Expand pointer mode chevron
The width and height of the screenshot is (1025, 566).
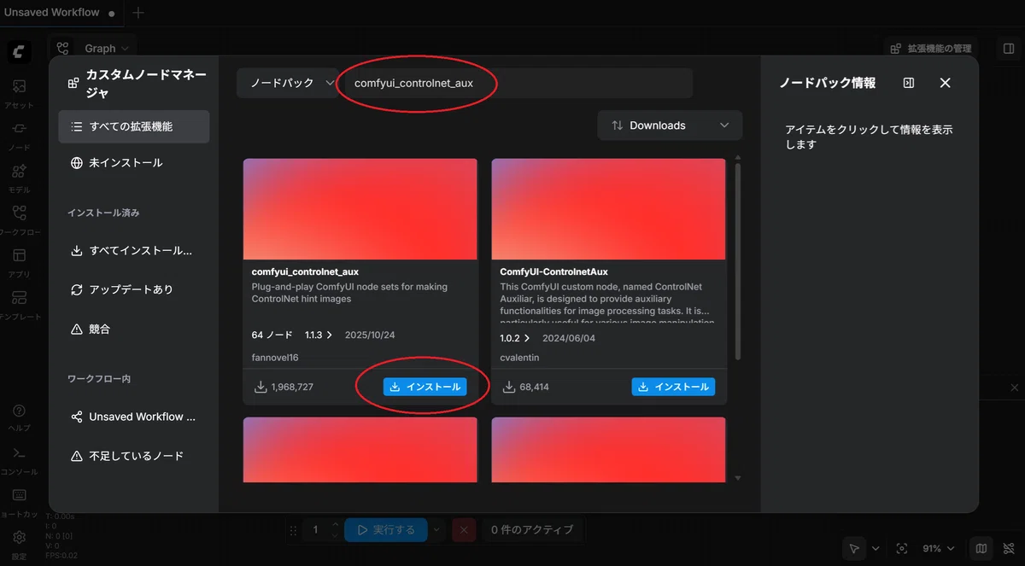tap(876, 548)
